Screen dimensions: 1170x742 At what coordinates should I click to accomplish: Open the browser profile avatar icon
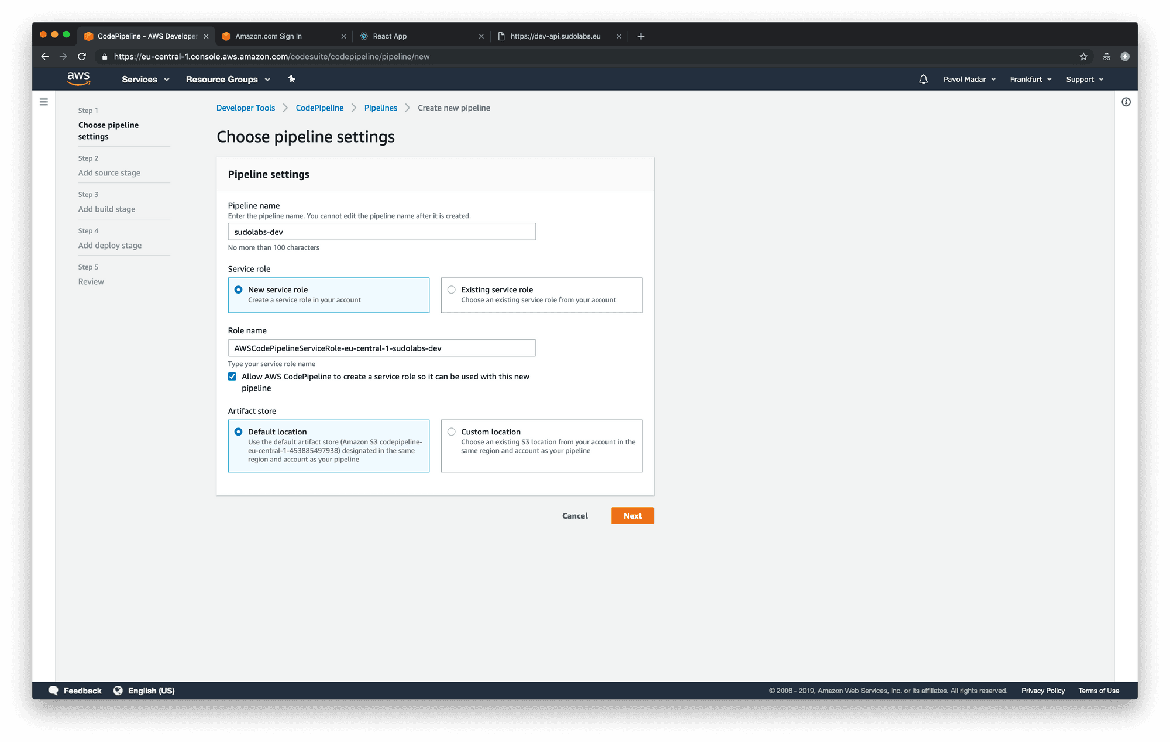point(1125,57)
